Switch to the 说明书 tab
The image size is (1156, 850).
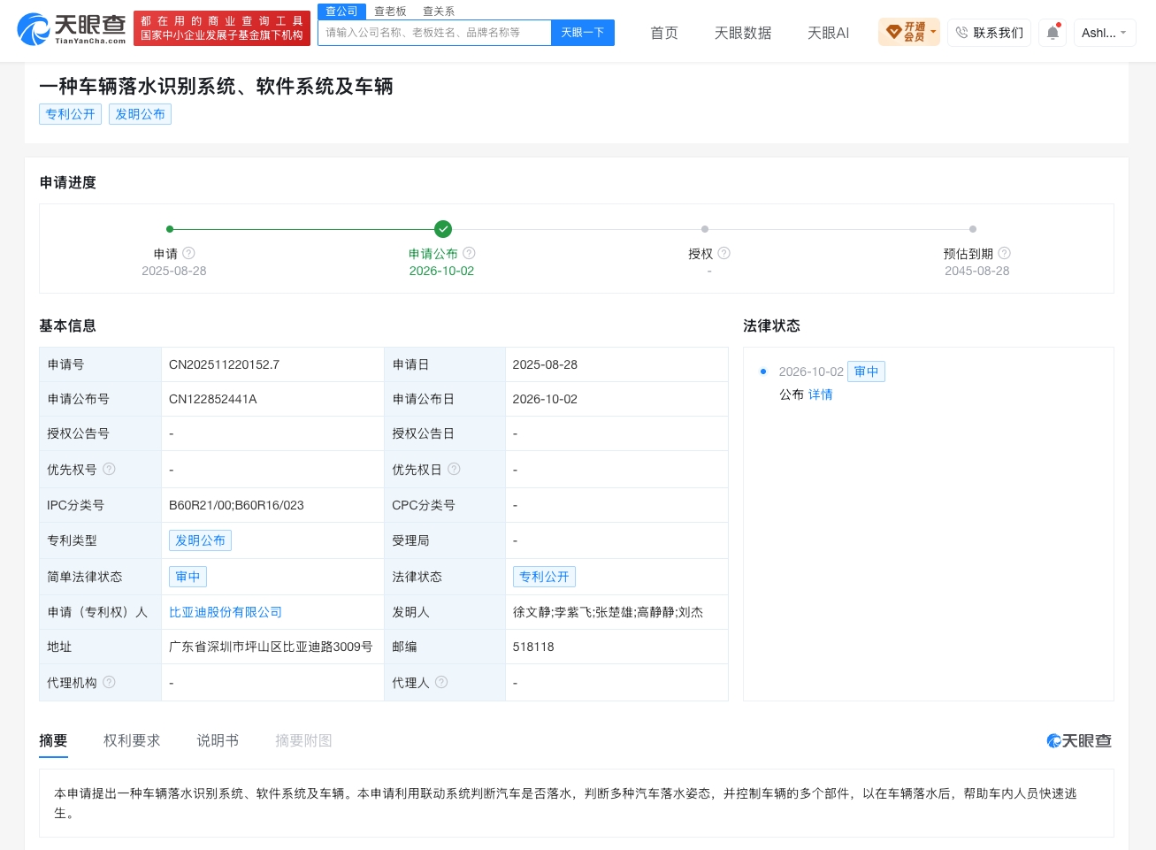pyautogui.click(x=218, y=740)
